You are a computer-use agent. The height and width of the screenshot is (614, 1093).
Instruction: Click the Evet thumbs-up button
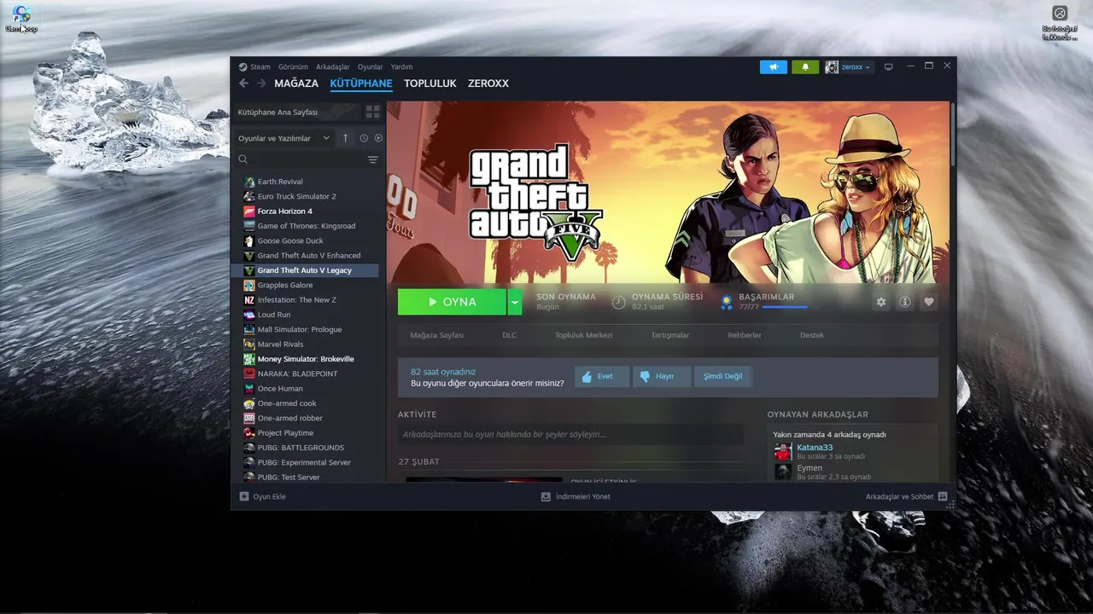[x=602, y=376]
